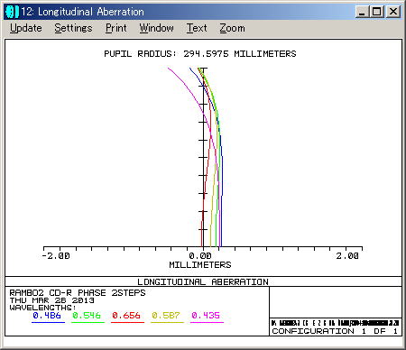Viewport: 406px width, 350px height.
Task: Click the window icon in the title bar
Action: pos(12,12)
